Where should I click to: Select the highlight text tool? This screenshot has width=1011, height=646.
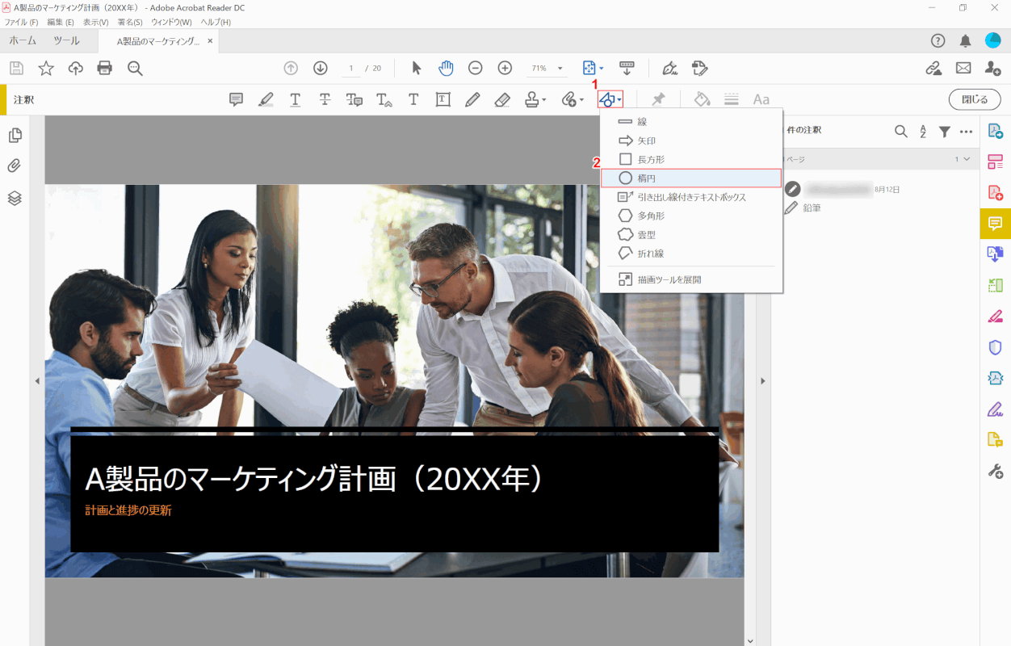click(266, 99)
